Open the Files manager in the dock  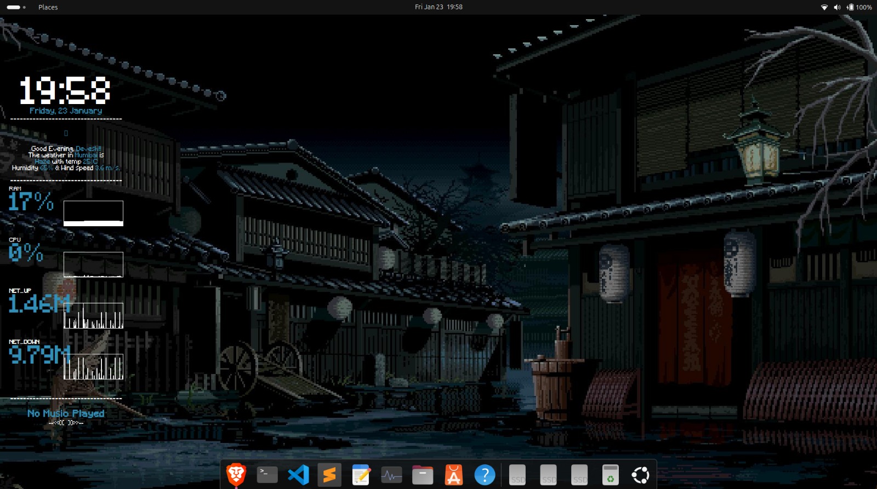click(423, 475)
